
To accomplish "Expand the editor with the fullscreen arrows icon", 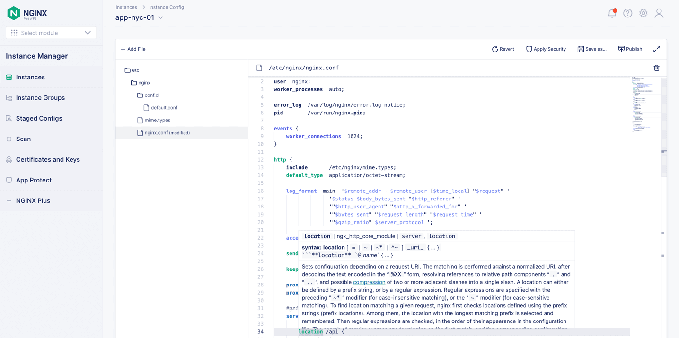I will pos(657,49).
